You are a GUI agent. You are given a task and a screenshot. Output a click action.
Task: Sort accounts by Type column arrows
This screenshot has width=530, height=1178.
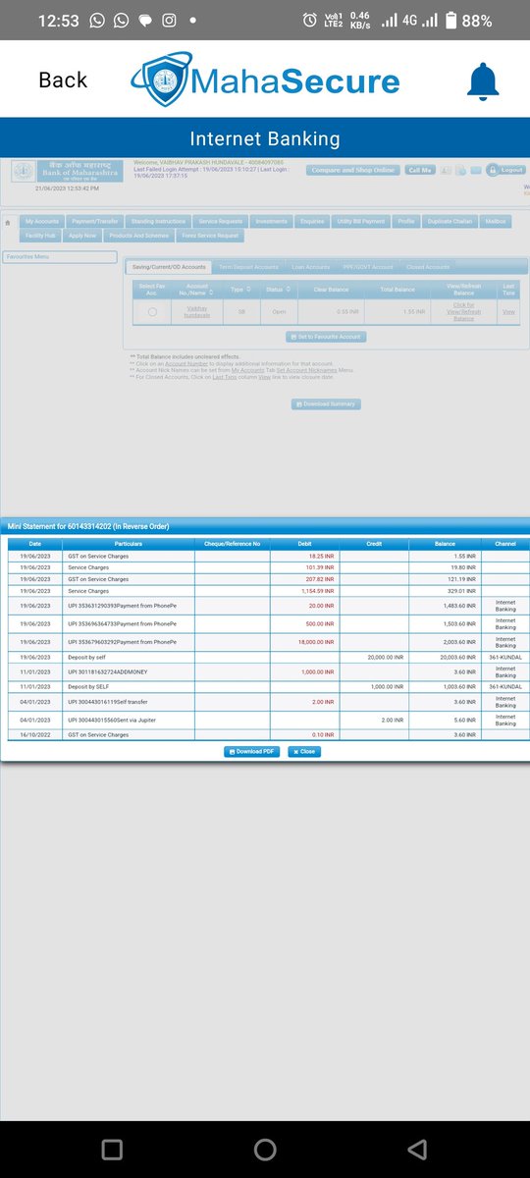pos(248,290)
